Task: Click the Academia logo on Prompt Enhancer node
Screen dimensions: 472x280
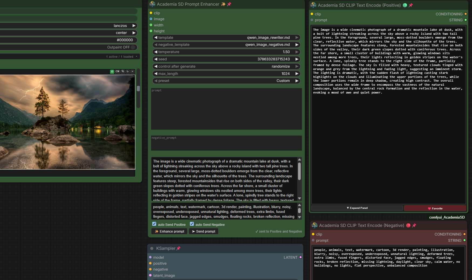Action: [x=152, y=4]
